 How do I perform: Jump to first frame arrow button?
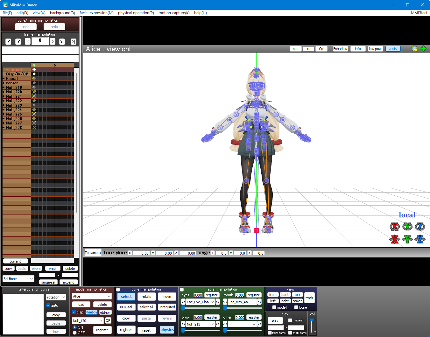9,42
